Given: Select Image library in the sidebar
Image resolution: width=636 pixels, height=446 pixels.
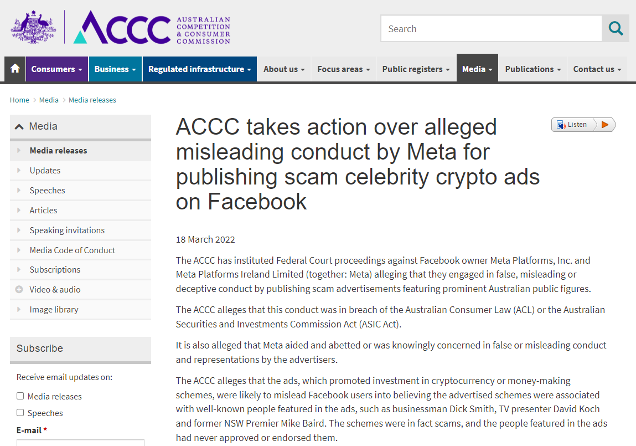Looking at the screenshot, I should coord(54,309).
